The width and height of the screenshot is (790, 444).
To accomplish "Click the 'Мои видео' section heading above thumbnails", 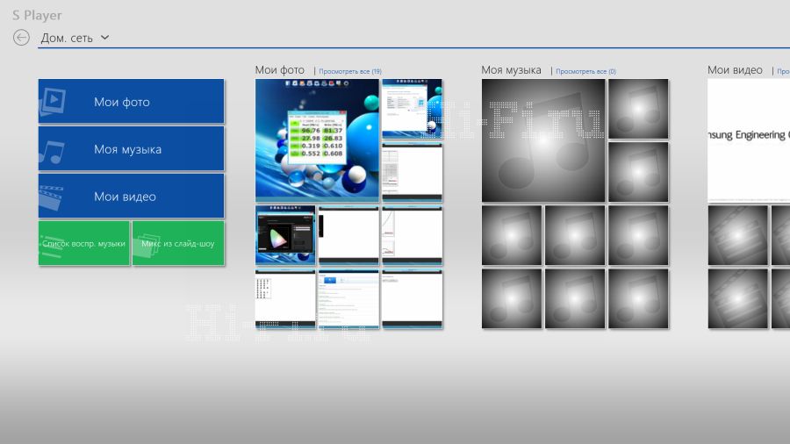I will pyautogui.click(x=735, y=70).
